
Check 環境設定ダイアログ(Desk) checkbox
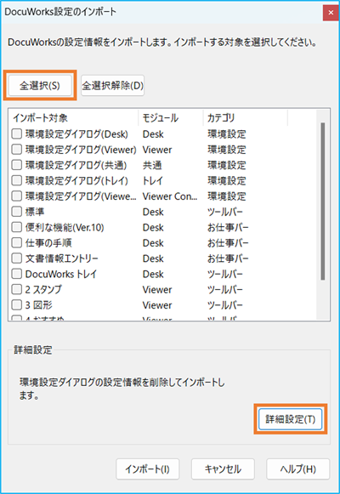tap(17, 133)
